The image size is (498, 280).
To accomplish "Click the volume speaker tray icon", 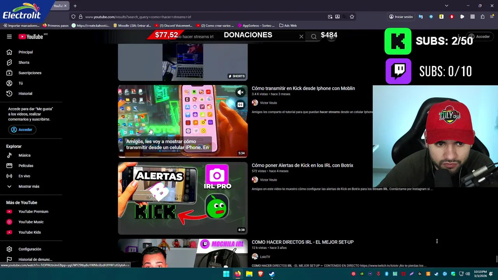I will (x=468, y=274).
